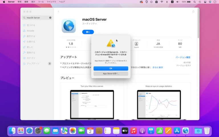Click the share icon at top right
The height and width of the screenshot is (137, 219).
point(193,11)
